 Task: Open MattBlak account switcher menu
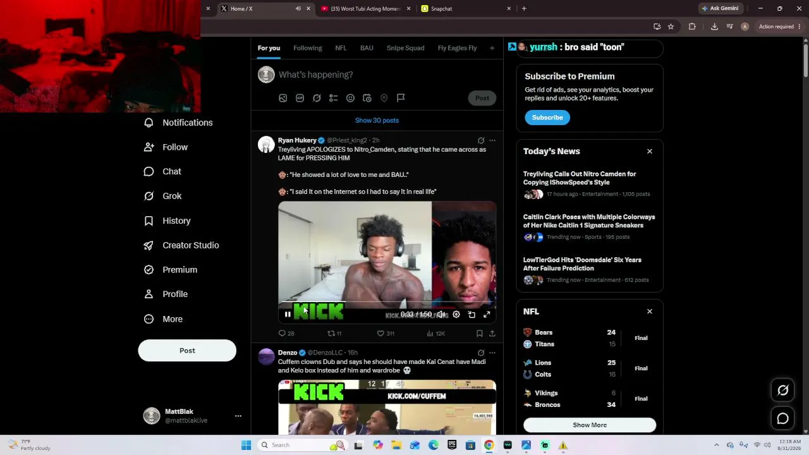[193, 416]
